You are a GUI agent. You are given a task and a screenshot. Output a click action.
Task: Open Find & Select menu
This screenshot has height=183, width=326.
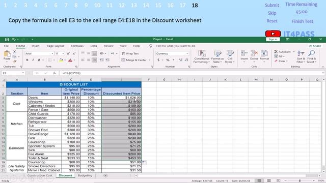click(311, 56)
